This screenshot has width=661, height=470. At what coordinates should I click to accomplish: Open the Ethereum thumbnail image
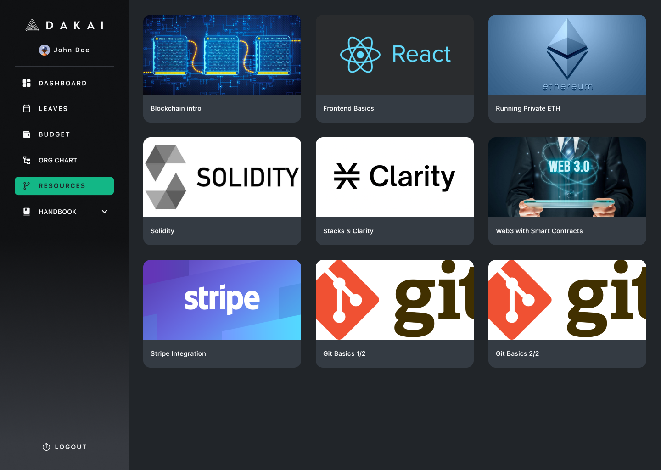pyautogui.click(x=567, y=55)
